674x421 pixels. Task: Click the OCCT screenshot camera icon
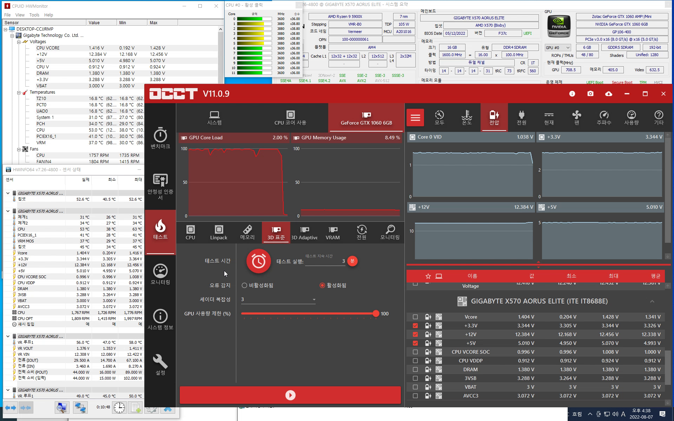click(590, 94)
